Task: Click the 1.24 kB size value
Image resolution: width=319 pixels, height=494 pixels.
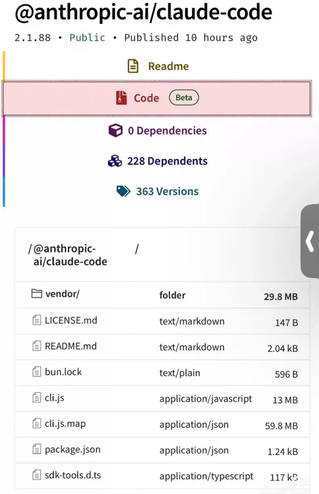Action: [x=283, y=452]
